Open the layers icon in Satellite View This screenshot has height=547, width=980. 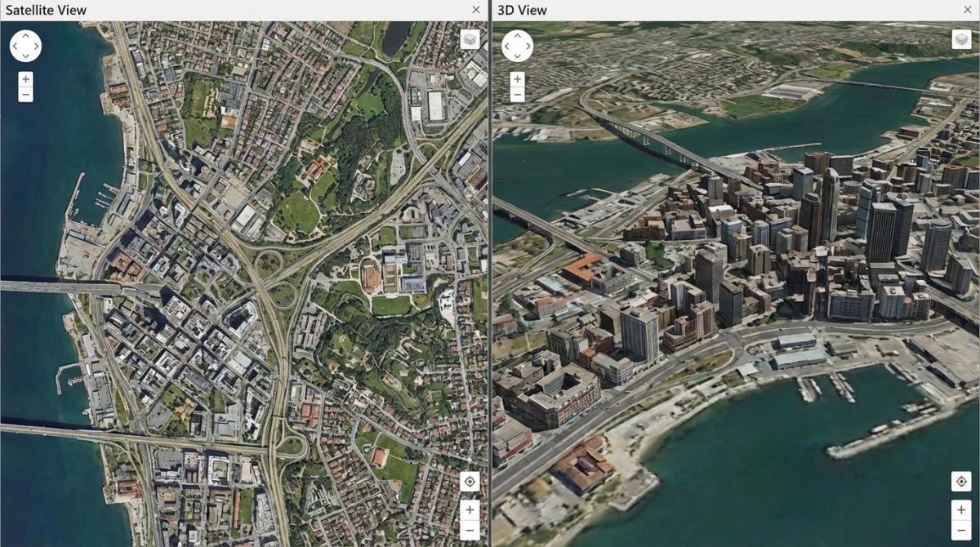(470, 40)
